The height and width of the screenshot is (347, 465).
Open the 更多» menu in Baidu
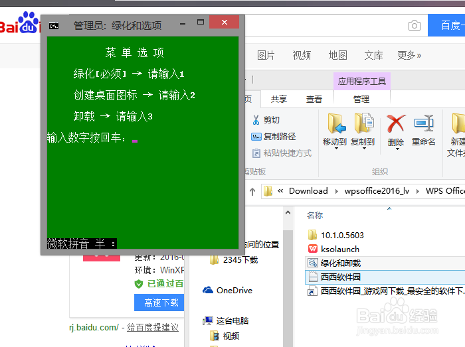(x=409, y=55)
